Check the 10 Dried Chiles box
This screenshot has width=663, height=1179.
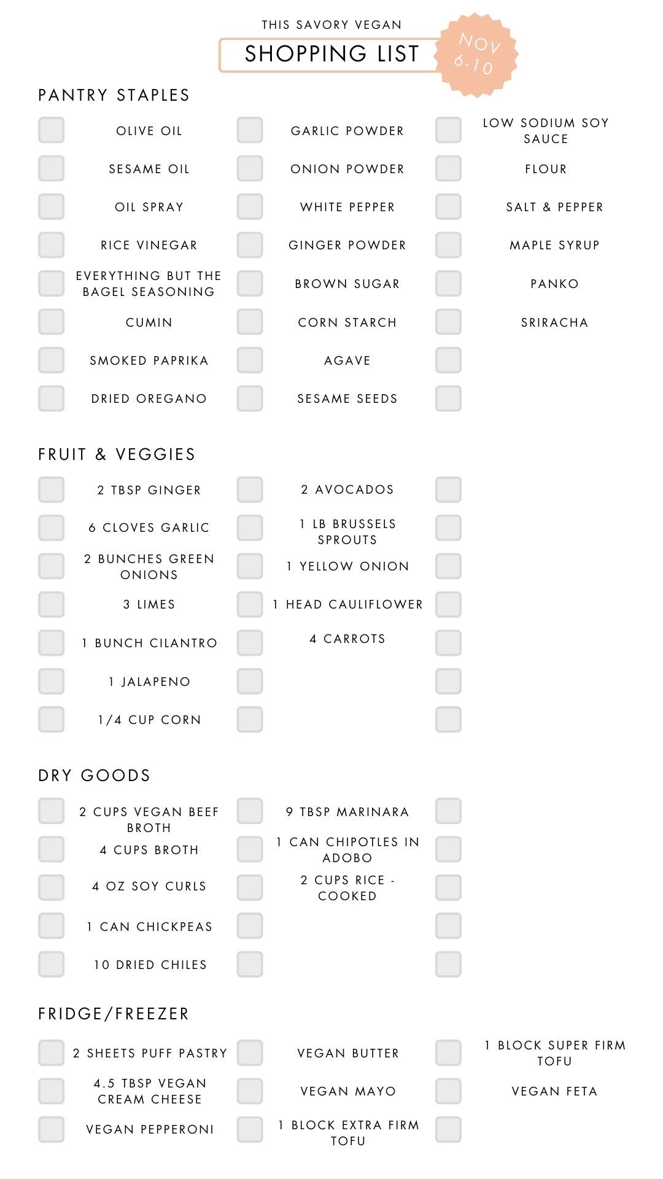[x=52, y=964]
